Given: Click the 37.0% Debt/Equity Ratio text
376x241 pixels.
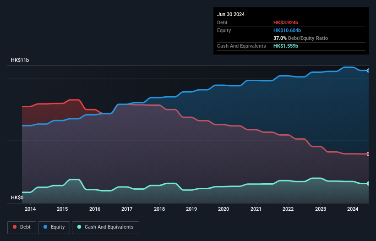Looking at the screenshot, I should [x=300, y=38].
